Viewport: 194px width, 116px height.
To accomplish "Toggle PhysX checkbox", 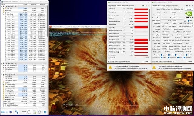I will click(x=178, y=58).
